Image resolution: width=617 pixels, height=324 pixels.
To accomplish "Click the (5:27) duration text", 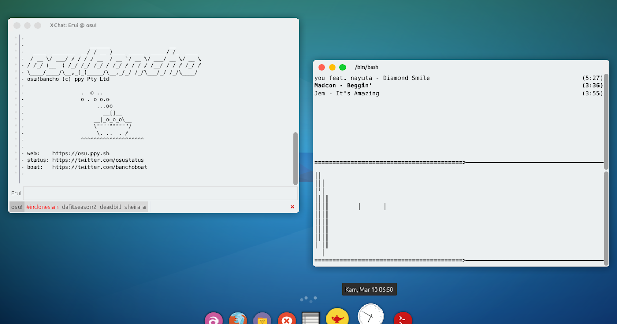I will 592,78.
